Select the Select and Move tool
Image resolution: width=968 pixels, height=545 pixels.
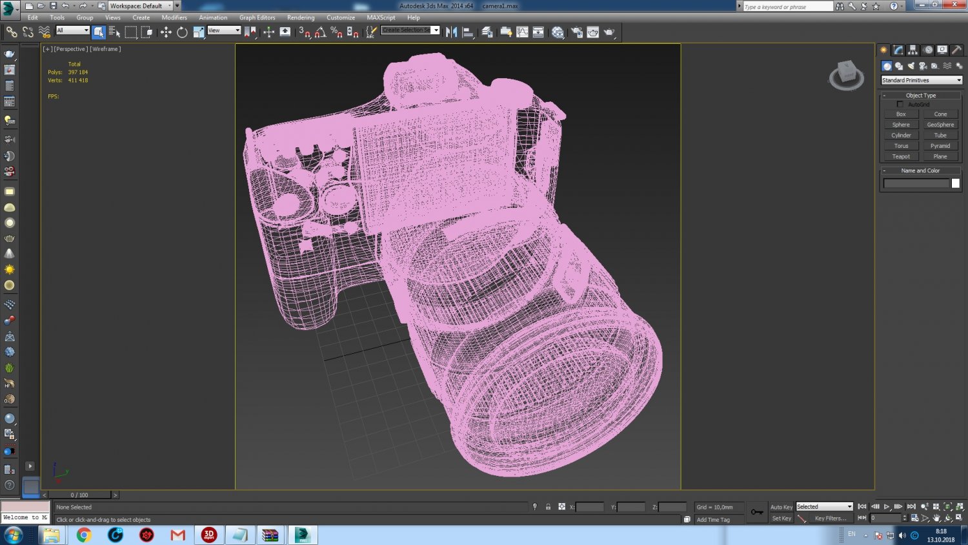tap(166, 32)
